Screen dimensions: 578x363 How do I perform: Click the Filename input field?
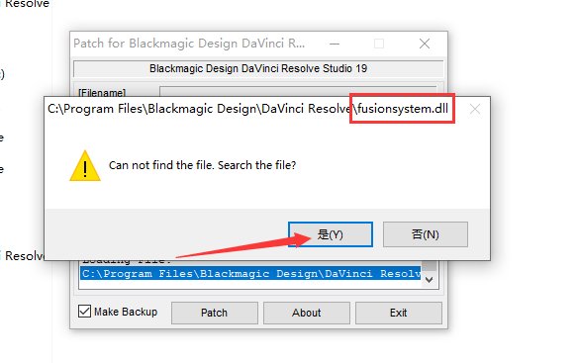[298, 92]
